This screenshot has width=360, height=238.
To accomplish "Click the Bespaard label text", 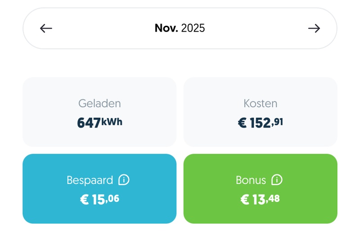I will click(90, 180).
